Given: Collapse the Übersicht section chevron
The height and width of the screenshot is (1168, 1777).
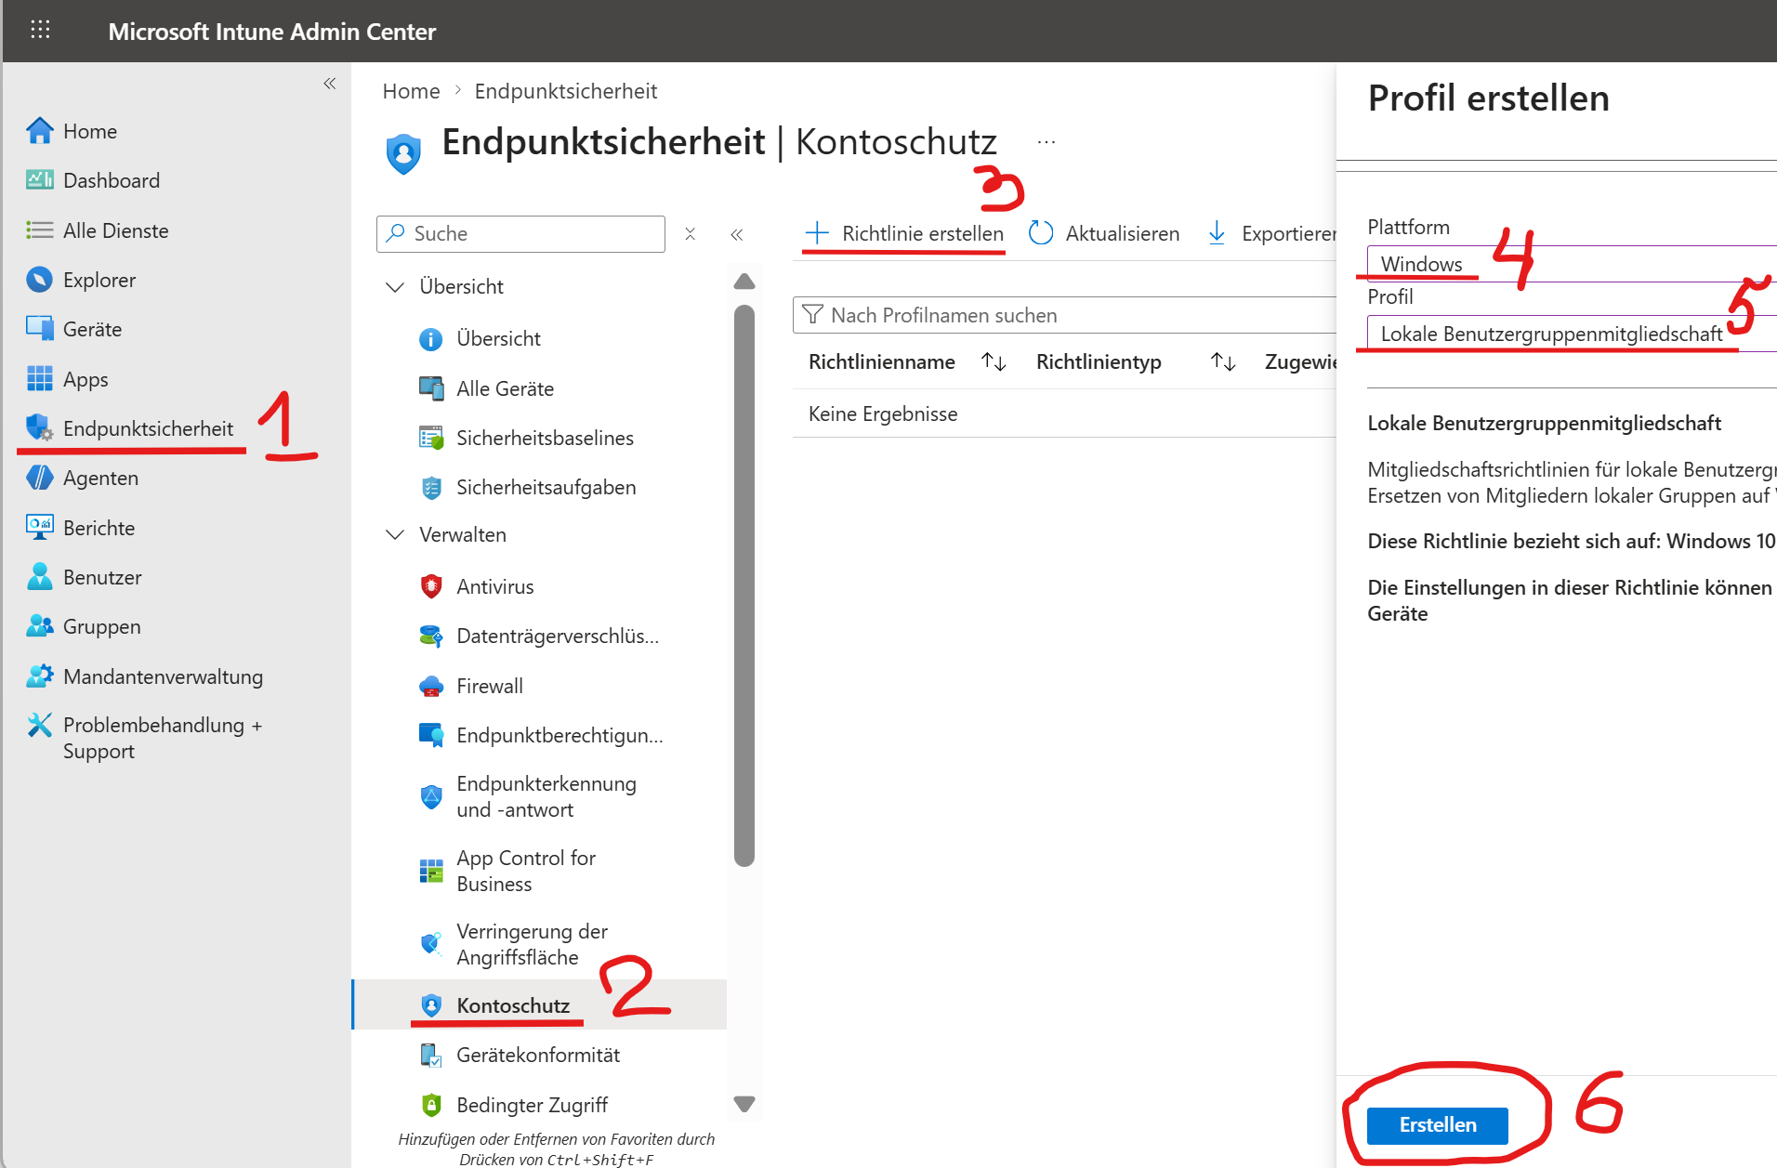Looking at the screenshot, I should click(395, 286).
